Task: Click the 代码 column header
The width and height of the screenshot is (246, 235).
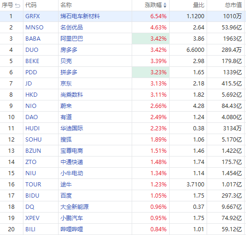Action: (x=31, y=5)
